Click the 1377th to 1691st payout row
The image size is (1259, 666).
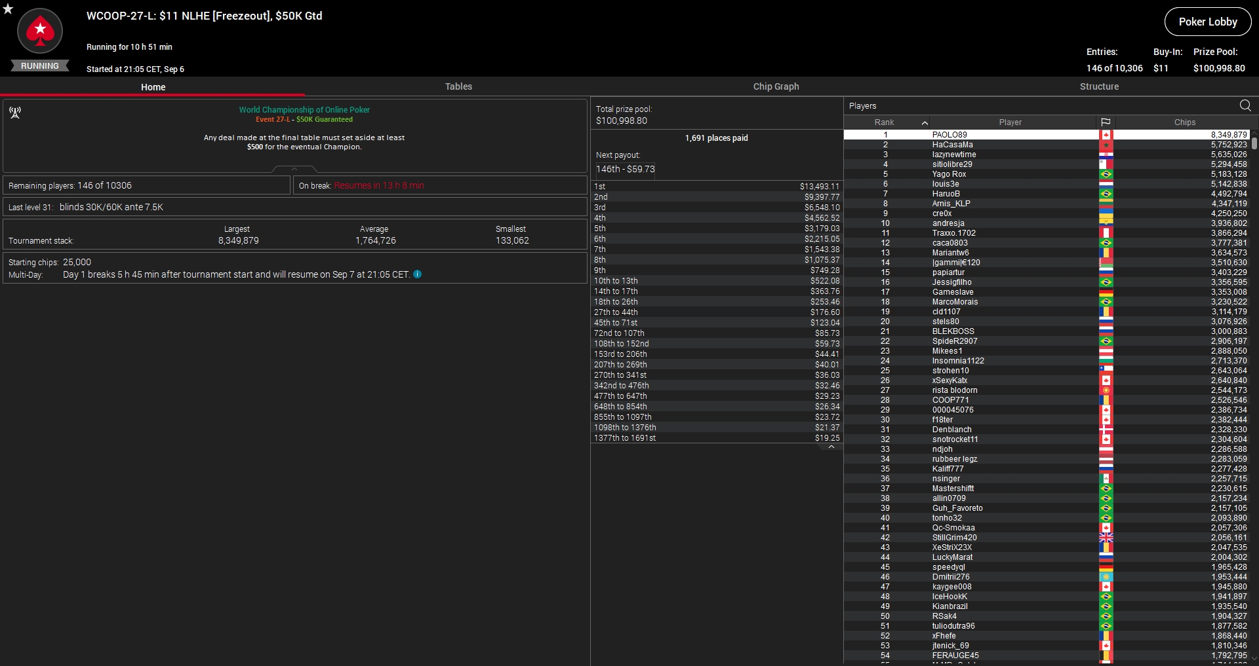tap(717, 438)
